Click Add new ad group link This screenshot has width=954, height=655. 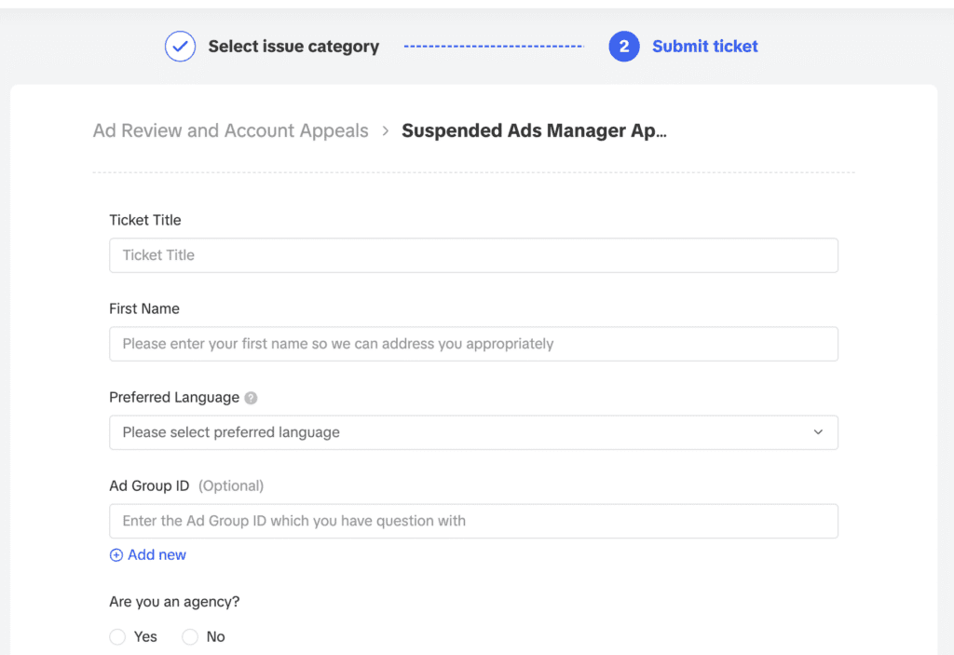[157, 555]
